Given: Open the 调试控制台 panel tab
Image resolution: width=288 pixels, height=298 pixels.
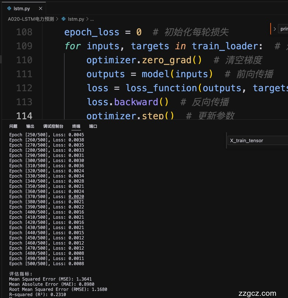Looking at the screenshot, I should [53, 126].
